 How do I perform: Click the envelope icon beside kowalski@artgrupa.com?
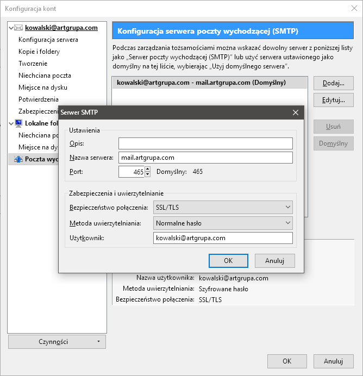point(18,28)
